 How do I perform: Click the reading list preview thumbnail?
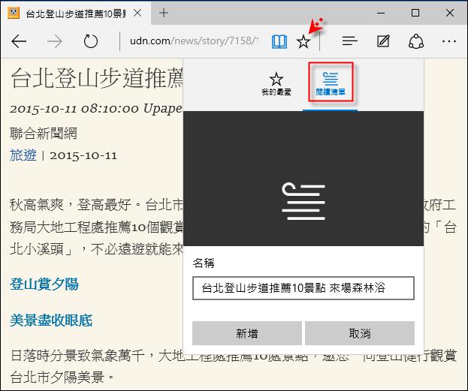coord(303,179)
